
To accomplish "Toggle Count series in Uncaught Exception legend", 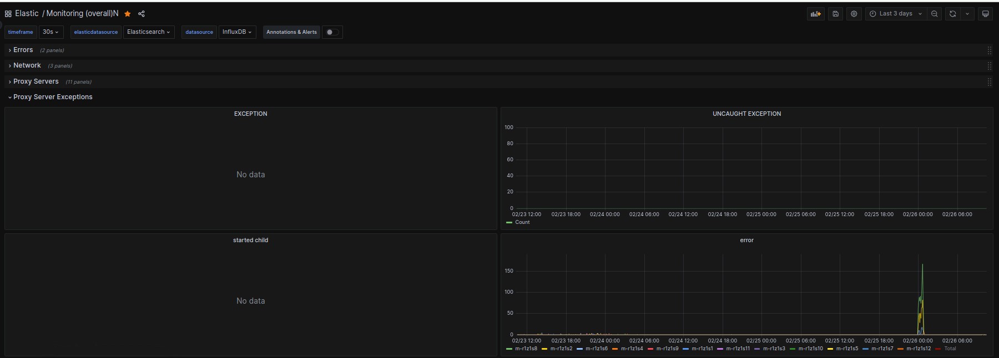I will tap(522, 222).
